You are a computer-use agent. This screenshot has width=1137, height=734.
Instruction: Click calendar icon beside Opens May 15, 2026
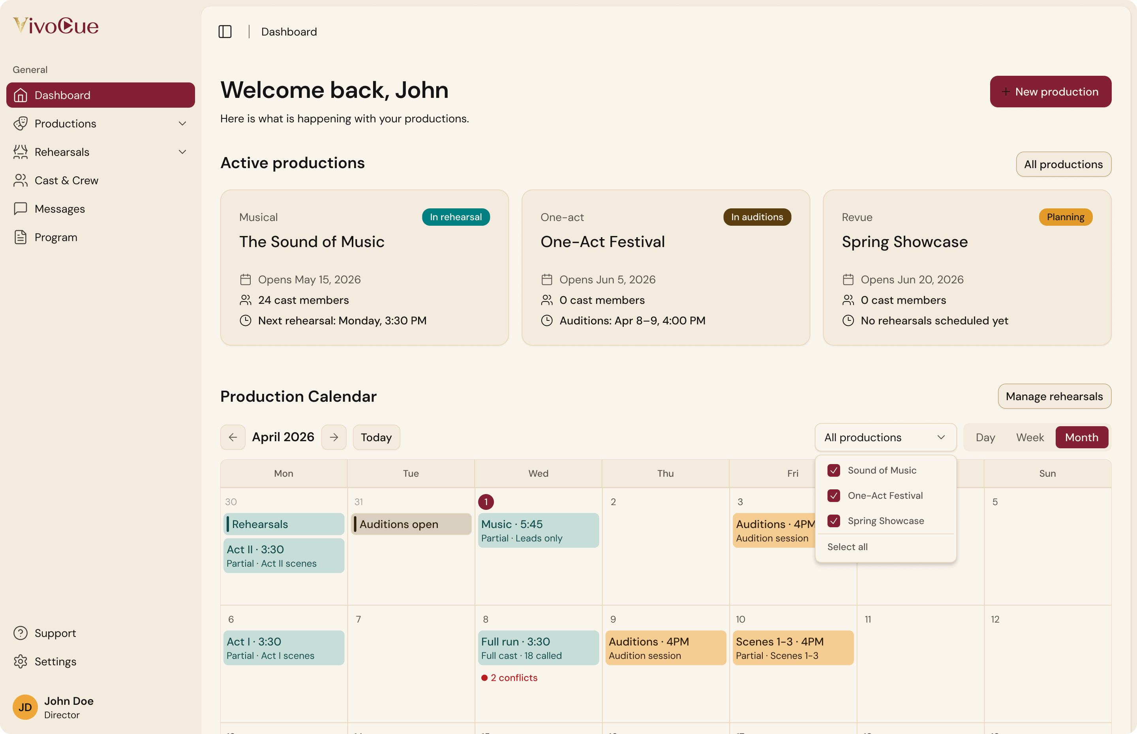246,279
